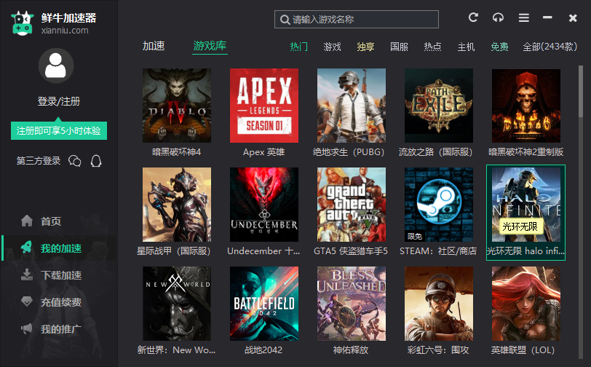Open 充值续费 in the sidebar
This screenshot has height=367, width=591.
tap(60, 302)
